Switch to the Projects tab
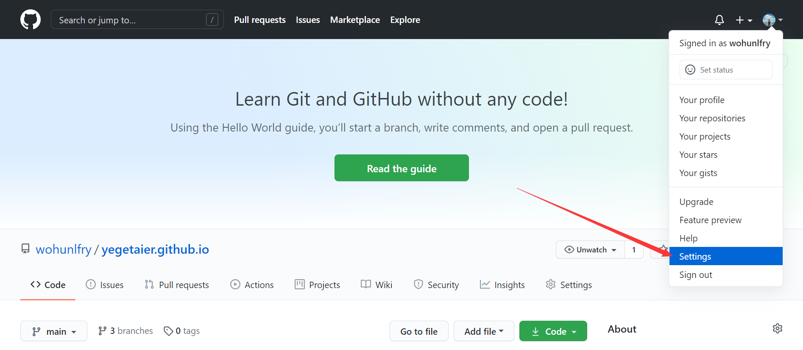This screenshot has width=803, height=350. pyautogui.click(x=317, y=285)
